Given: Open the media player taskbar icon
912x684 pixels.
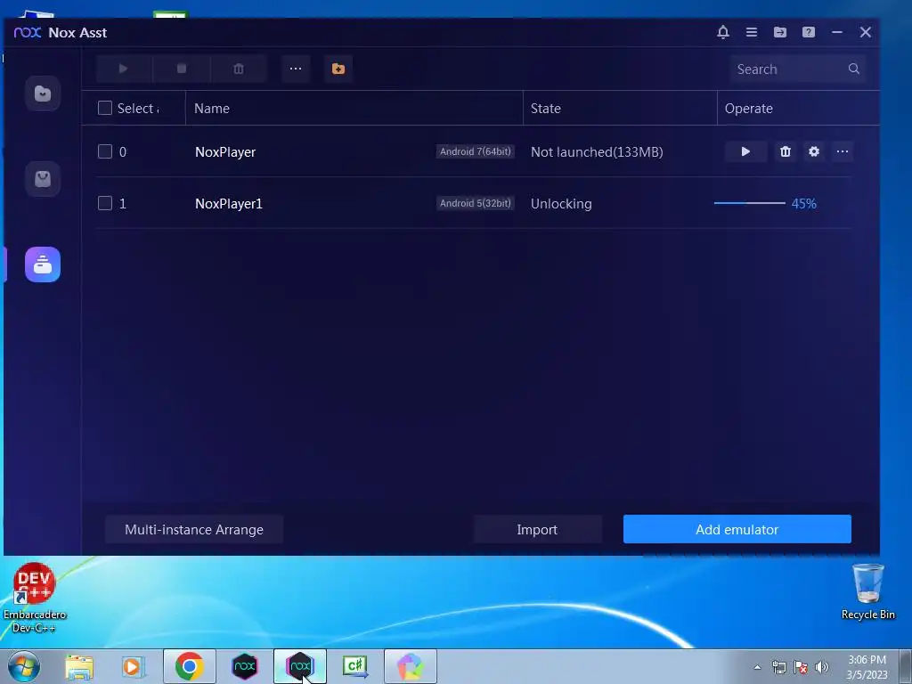Looking at the screenshot, I should (134, 666).
